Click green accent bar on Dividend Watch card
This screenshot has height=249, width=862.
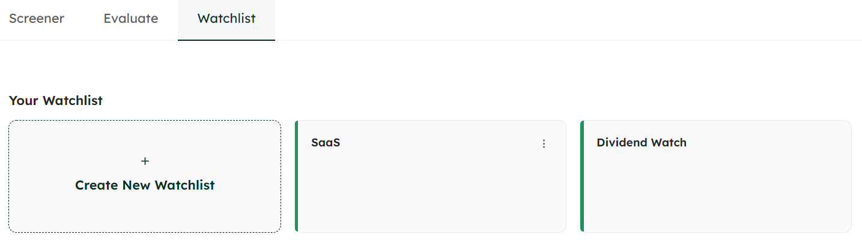coord(582,176)
